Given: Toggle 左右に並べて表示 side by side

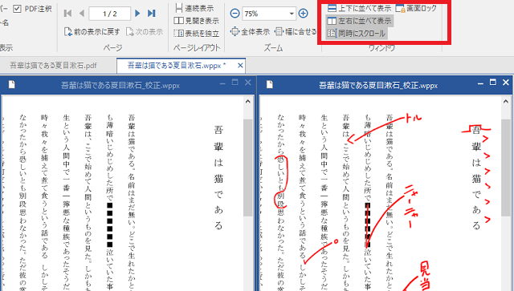Looking at the screenshot, I should click(x=360, y=21).
